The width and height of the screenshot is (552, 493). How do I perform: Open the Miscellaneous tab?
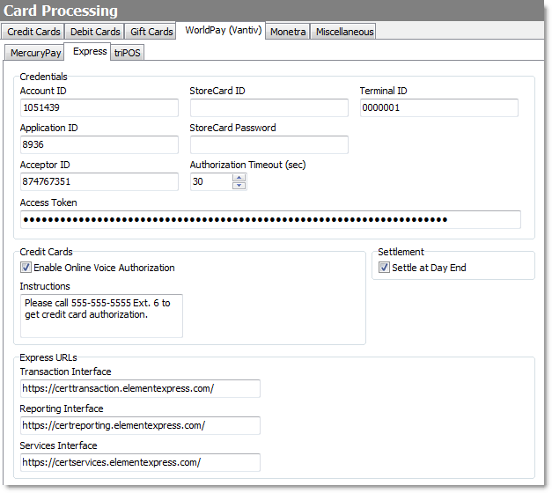pyautogui.click(x=344, y=32)
